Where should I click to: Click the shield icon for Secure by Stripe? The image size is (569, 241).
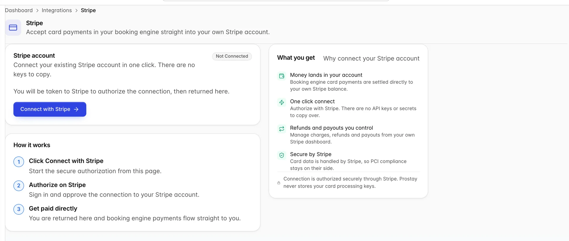[282, 155]
